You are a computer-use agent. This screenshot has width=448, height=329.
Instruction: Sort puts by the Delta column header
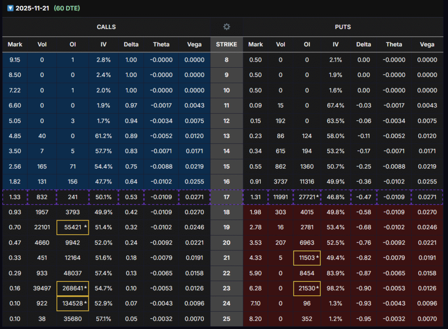point(363,44)
